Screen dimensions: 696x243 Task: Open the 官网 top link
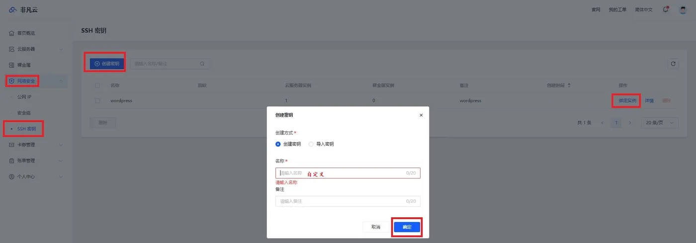pyautogui.click(x=596, y=9)
